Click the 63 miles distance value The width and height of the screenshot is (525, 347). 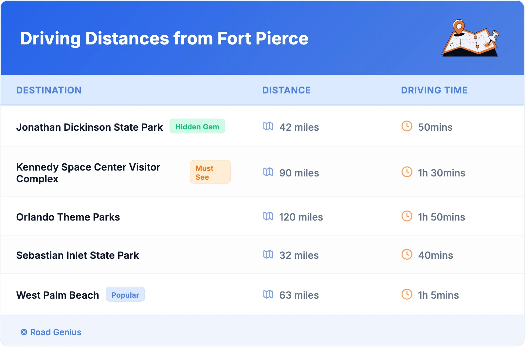tap(299, 295)
